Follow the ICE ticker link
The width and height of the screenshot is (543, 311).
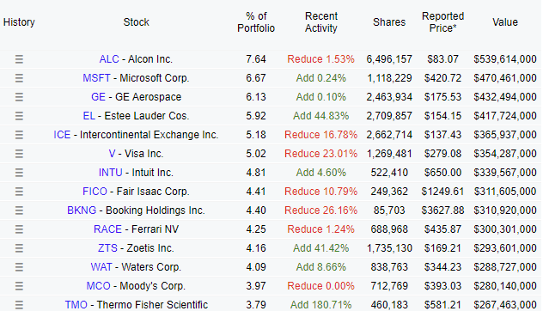point(62,135)
